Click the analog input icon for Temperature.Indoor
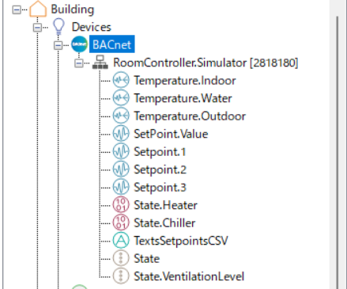Viewport: 347px width, 289px height. (x=121, y=80)
